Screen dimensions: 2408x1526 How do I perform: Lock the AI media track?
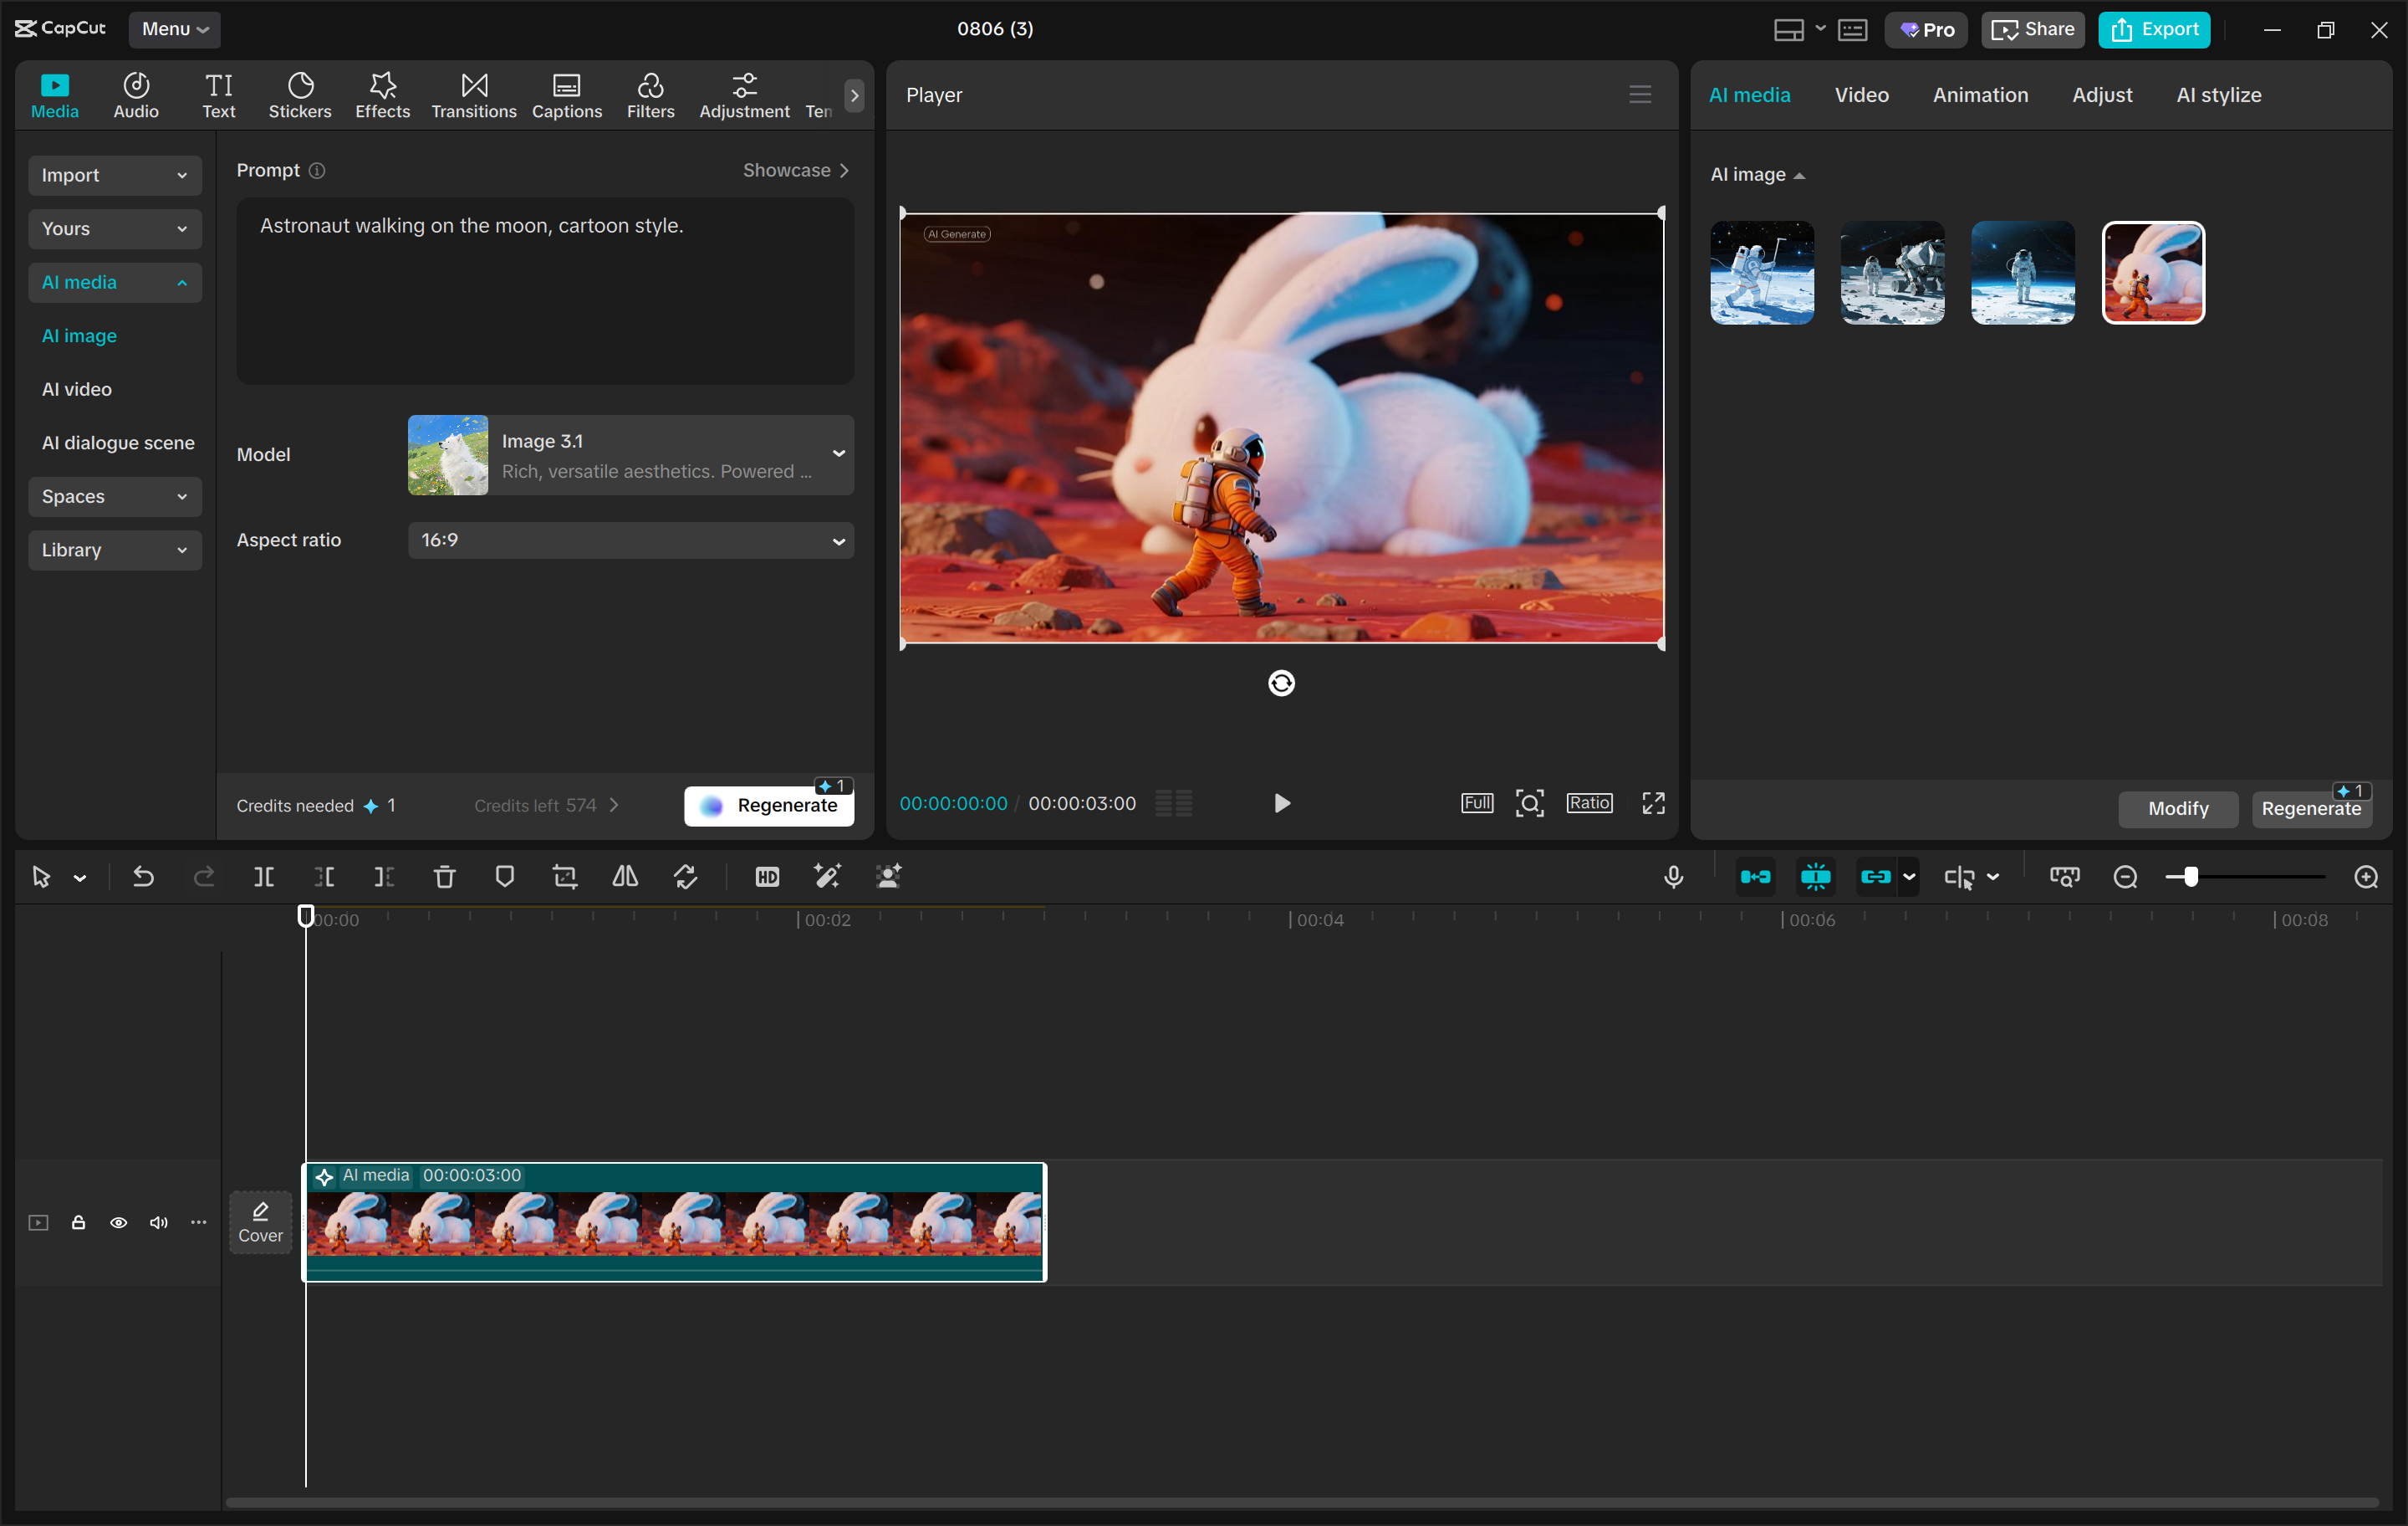[78, 1221]
